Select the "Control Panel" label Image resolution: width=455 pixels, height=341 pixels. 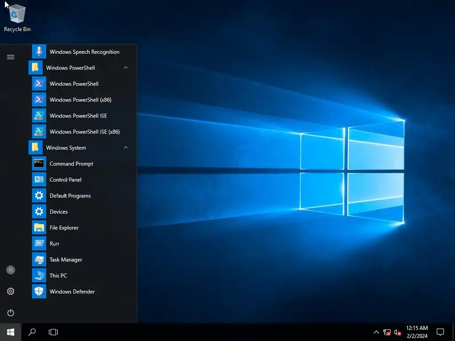(x=65, y=180)
